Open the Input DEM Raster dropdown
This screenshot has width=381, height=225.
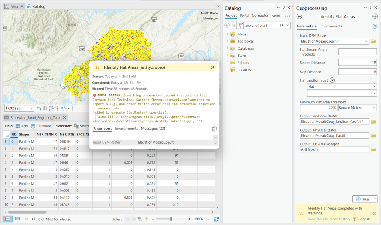(367, 41)
